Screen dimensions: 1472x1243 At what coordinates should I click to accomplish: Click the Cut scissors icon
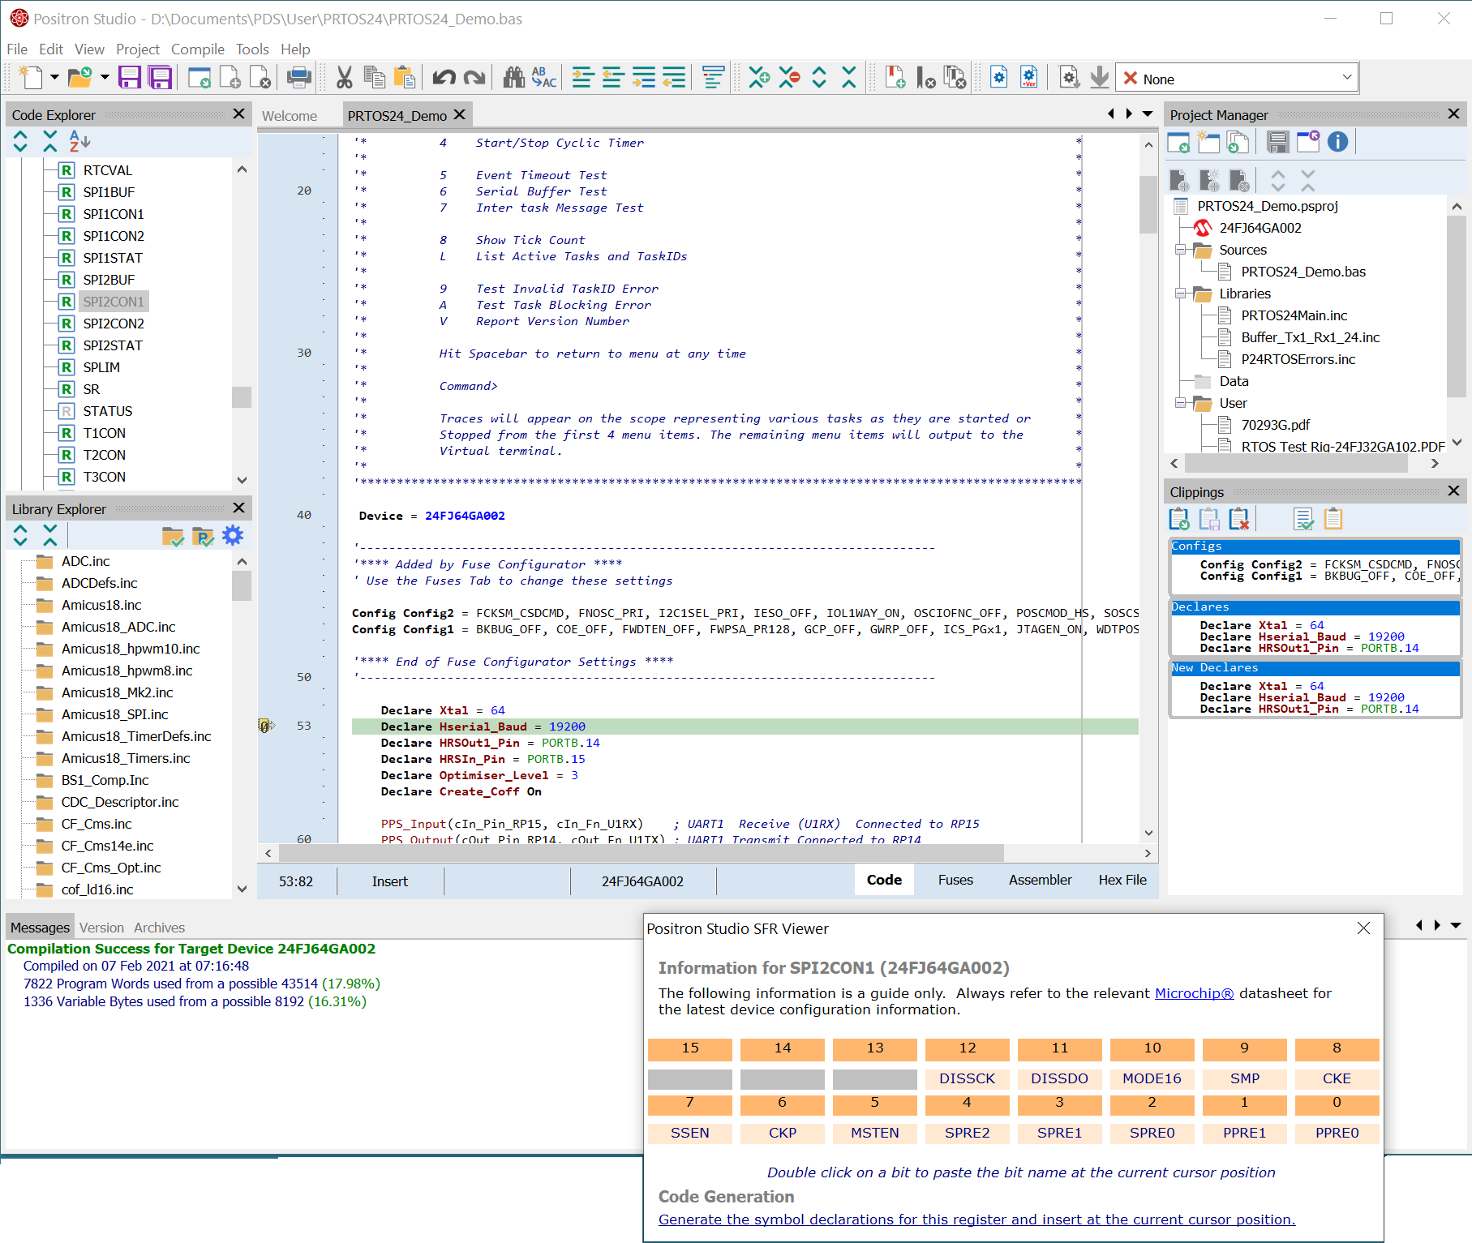pyautogui.click(x=344, y=78)
